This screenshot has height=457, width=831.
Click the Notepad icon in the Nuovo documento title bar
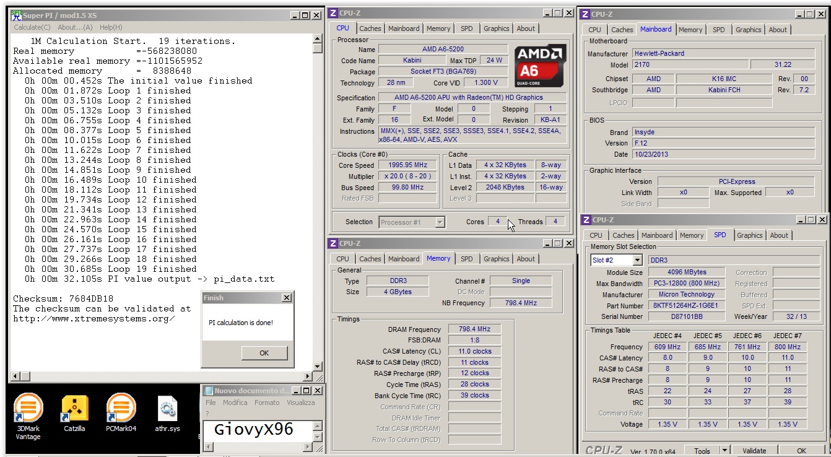click(209, 391)
